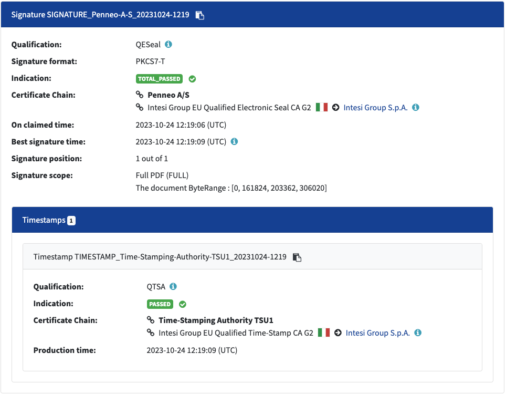Click chain icon beside Time-Stamping Authority TSU1
506x395 pixels.
click(150, 320)
